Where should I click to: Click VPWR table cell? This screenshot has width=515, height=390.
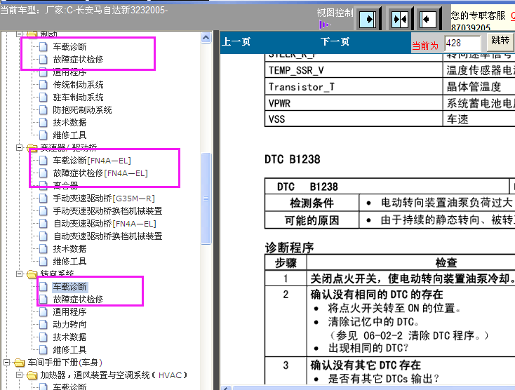(354, 103)
